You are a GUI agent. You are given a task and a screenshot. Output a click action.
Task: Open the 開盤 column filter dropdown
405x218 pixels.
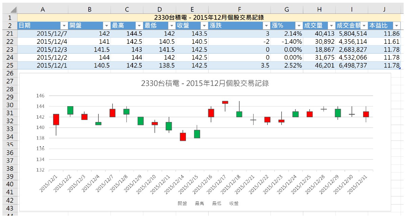point(106,26)
